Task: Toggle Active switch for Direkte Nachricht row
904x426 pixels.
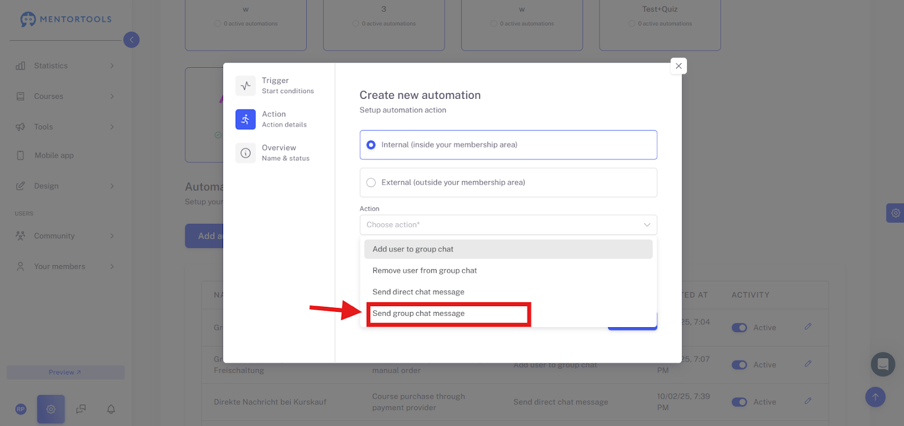Action: coord(739,402)
